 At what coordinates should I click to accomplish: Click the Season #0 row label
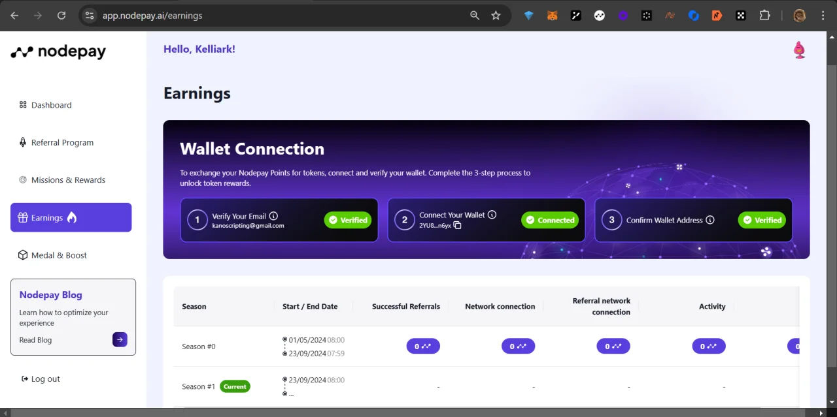pos(199,347)
